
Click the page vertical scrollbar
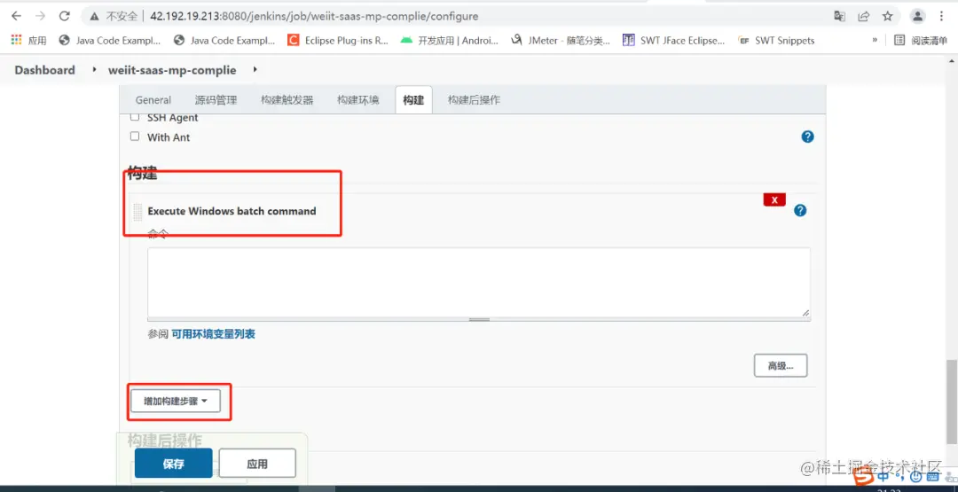tap(952, 402)
